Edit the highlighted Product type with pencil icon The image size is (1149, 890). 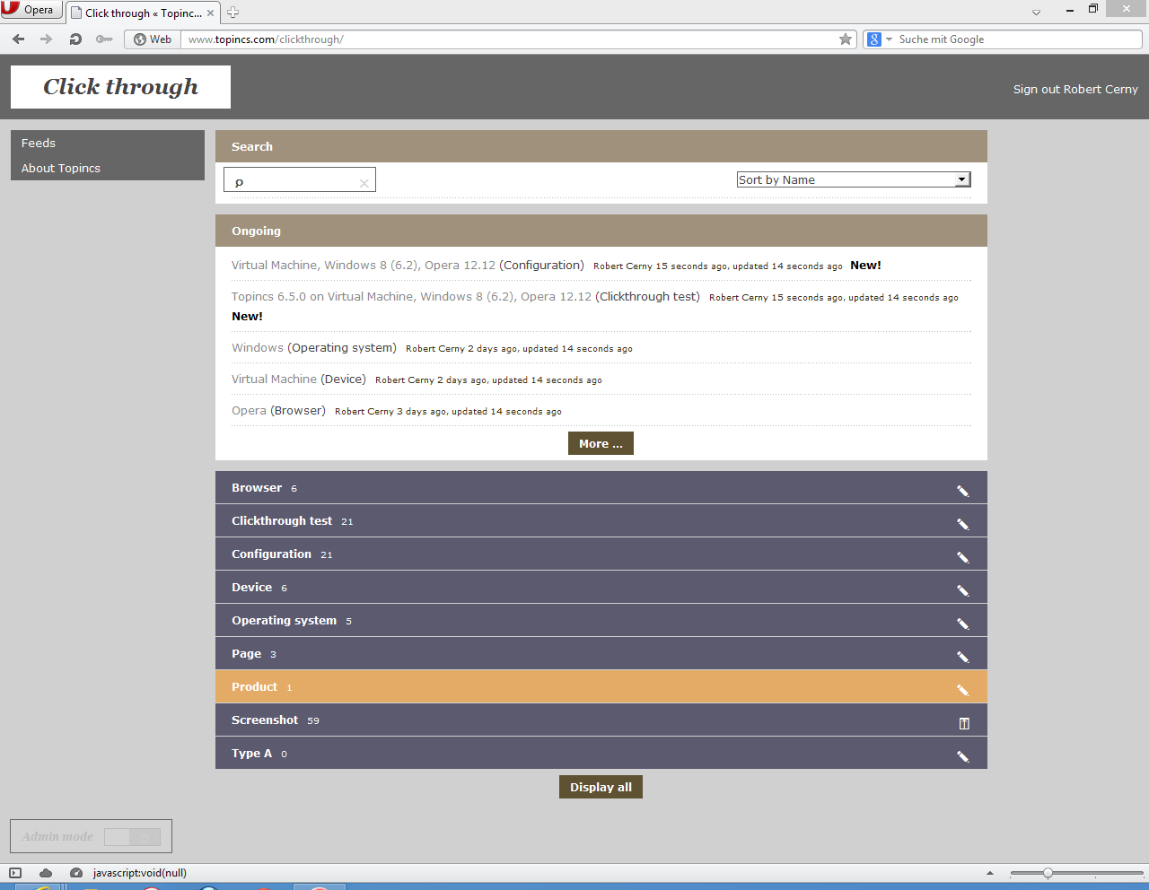pos(962,690)
